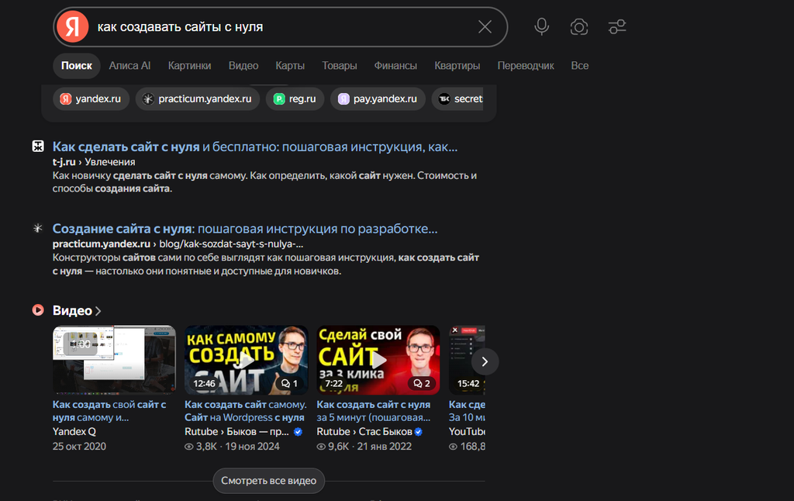The image size is (794, 501).
Task: Click views eye icon by 3,8K
Action: (x=189, y=447)
